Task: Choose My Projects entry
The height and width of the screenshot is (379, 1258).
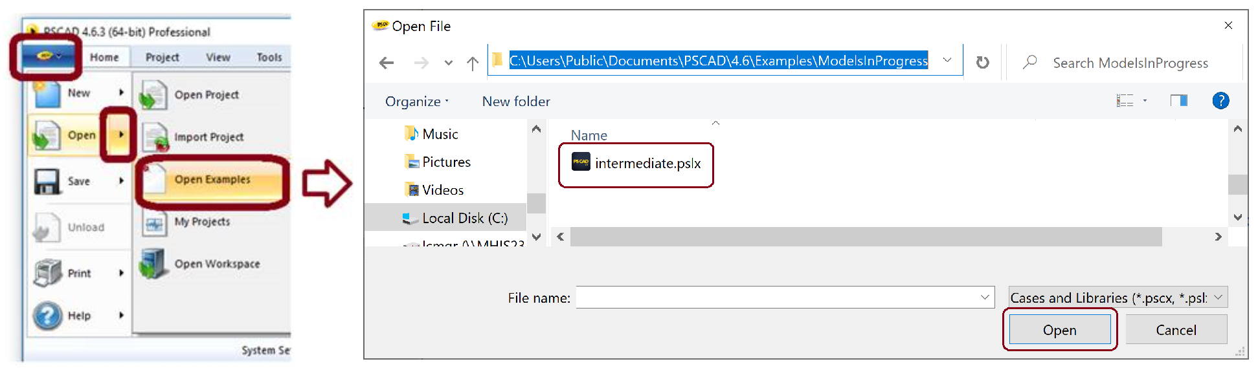Action: 202,222
